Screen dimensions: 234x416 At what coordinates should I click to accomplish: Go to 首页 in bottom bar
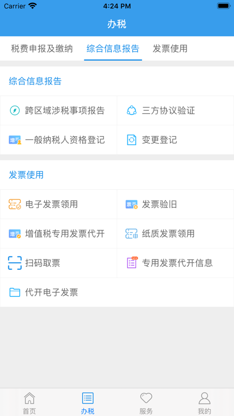coord(29,402)
